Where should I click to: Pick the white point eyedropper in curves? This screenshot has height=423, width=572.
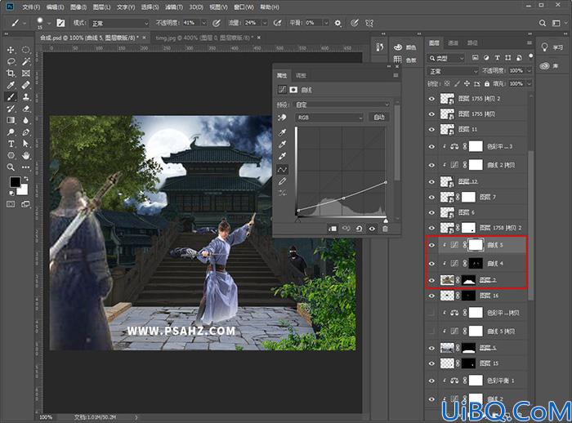point(282,156)
